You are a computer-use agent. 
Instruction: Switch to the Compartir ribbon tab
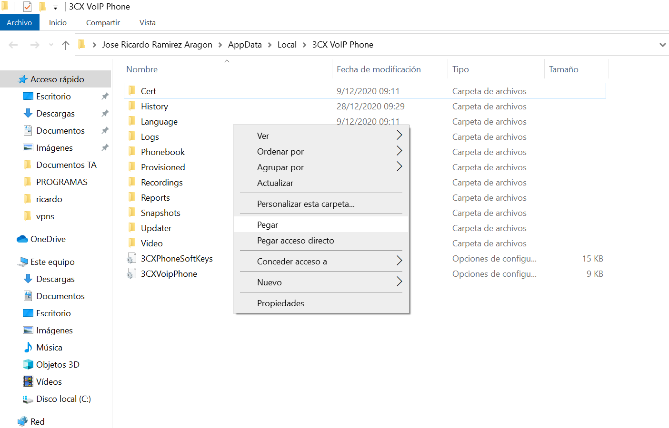click(x=103, y=22)
